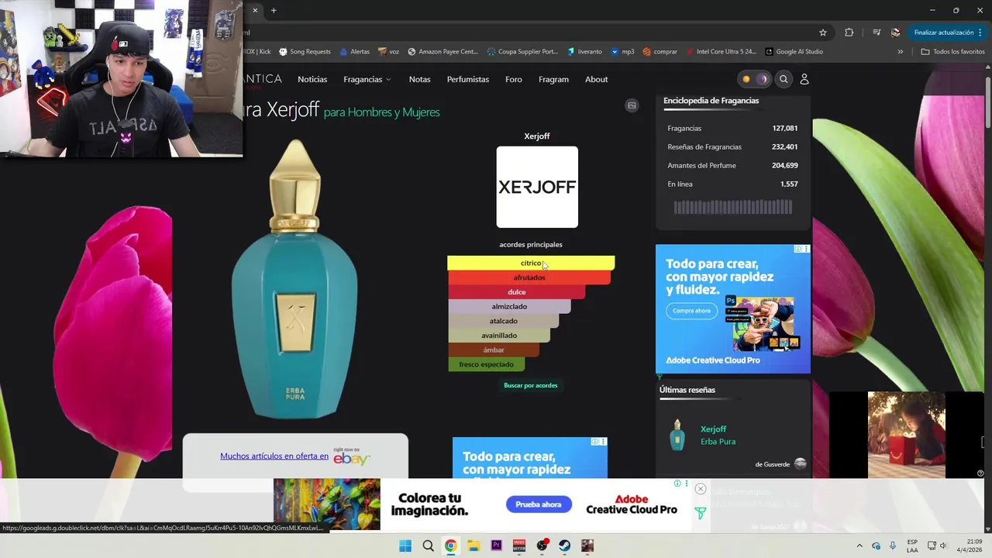Open the Windows Start menu
This screenshot has height=558, width=992.
405,546
